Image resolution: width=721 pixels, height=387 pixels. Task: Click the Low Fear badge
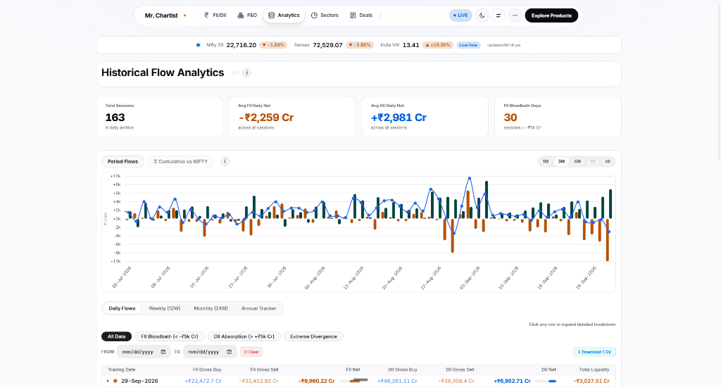coord(468,45)
